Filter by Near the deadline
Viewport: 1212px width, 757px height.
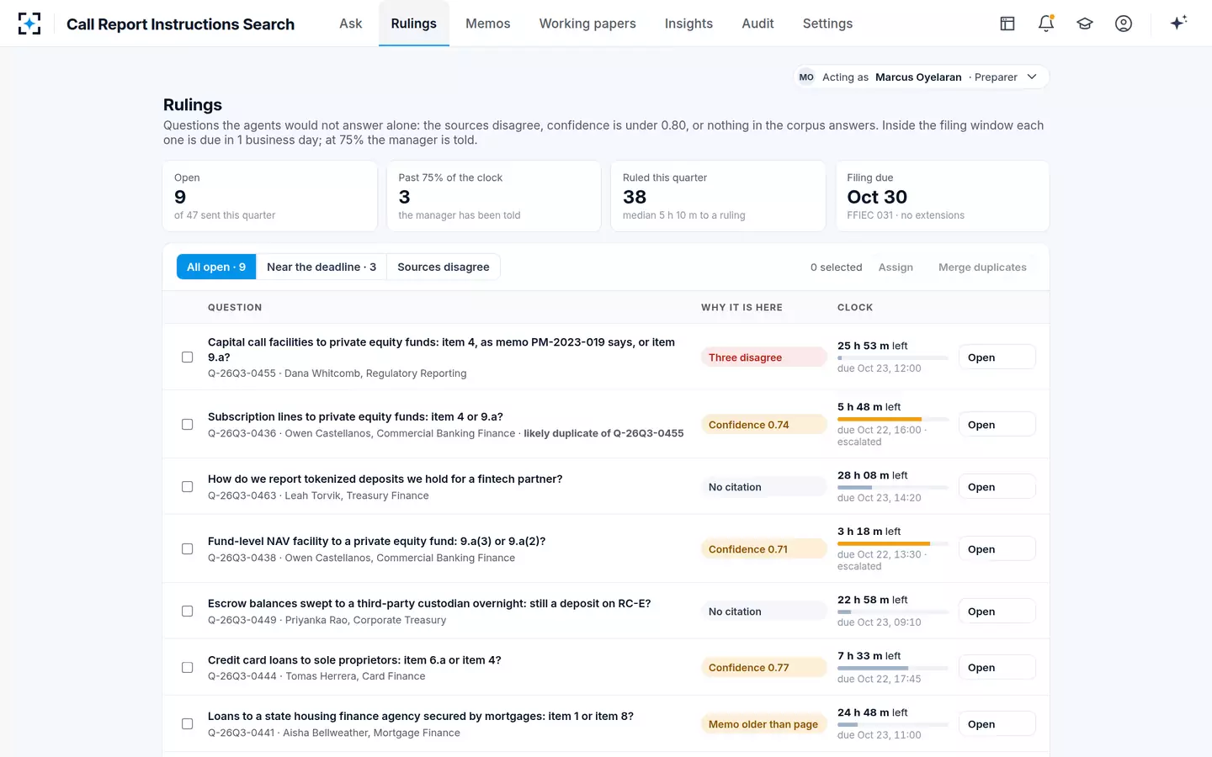coord(322,267)
